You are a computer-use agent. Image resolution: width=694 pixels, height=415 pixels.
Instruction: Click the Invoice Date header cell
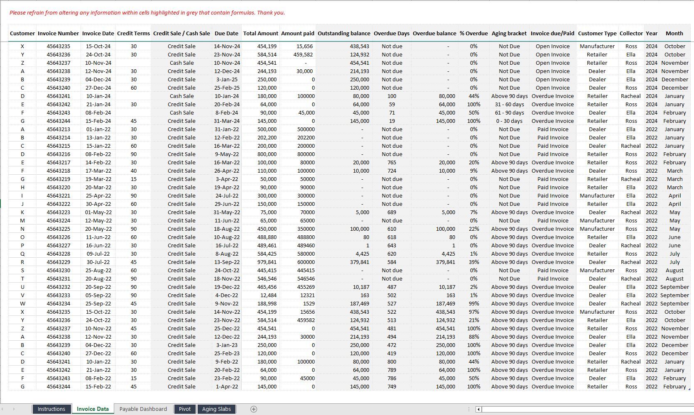click(x=98, y=33)
